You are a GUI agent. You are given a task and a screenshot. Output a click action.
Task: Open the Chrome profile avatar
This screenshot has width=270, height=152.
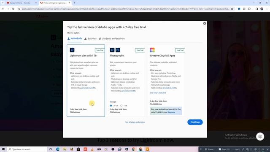[262, 9]
